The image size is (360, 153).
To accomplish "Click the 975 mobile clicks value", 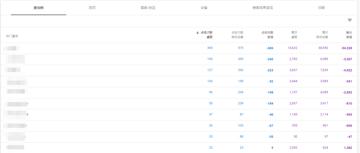I will 241,48.
